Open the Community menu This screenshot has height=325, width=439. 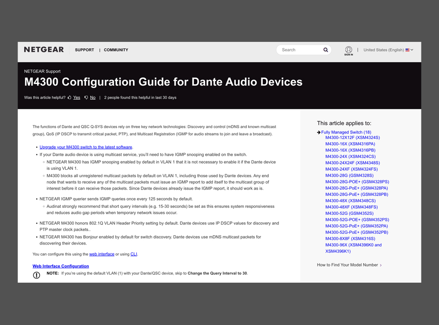tap(116, 50)
